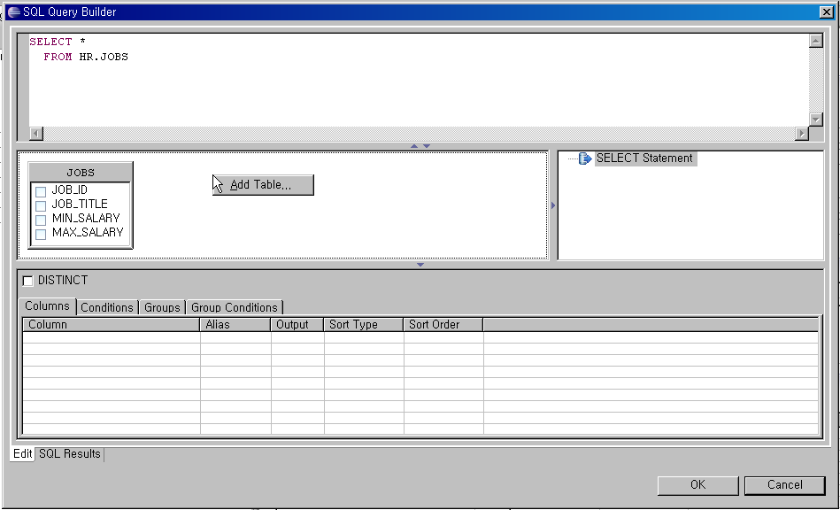Check the JOB_TITLE column checkbox
The image size is (840, 510).
tap(41, 205)
